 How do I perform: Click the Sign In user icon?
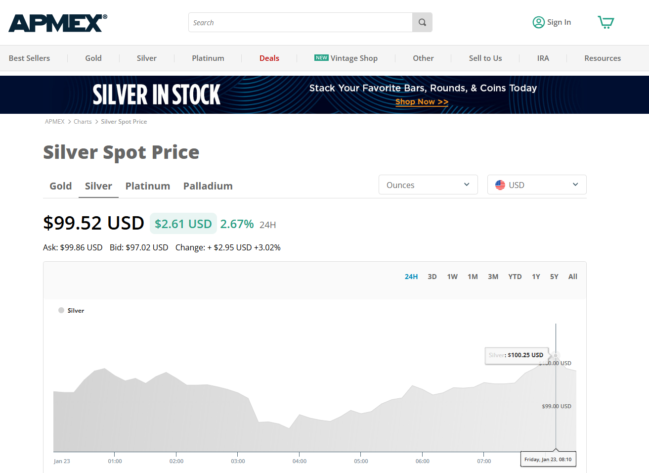click(538, 22)
